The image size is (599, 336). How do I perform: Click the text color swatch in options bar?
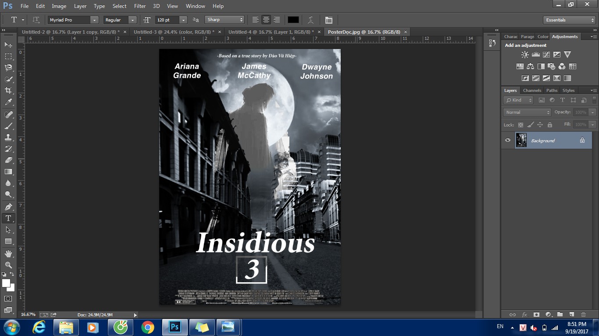click(x=293, y=20)
